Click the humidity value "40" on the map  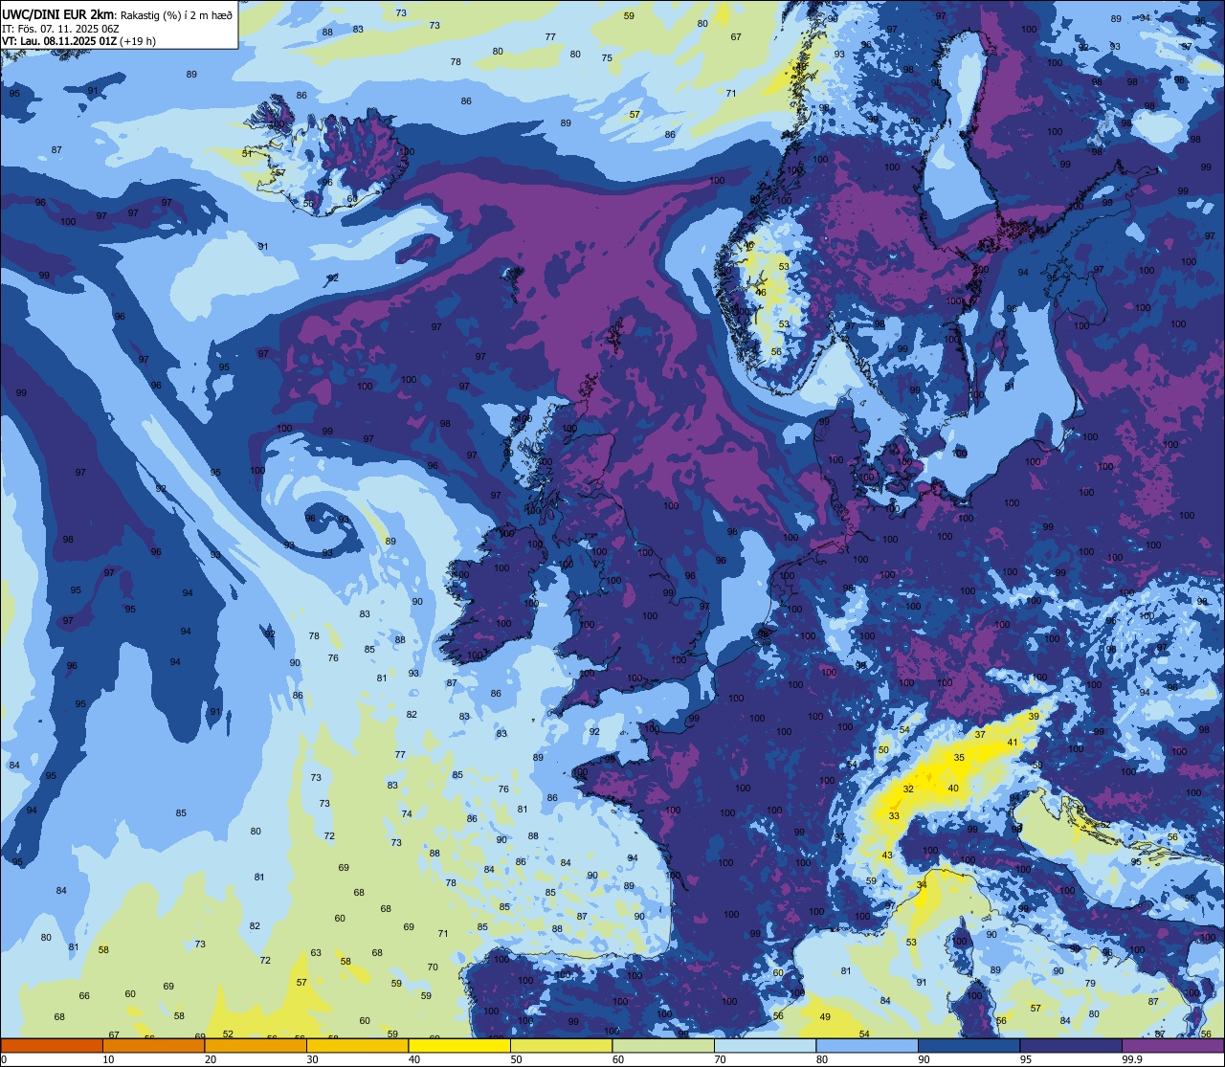click(953, 789)
